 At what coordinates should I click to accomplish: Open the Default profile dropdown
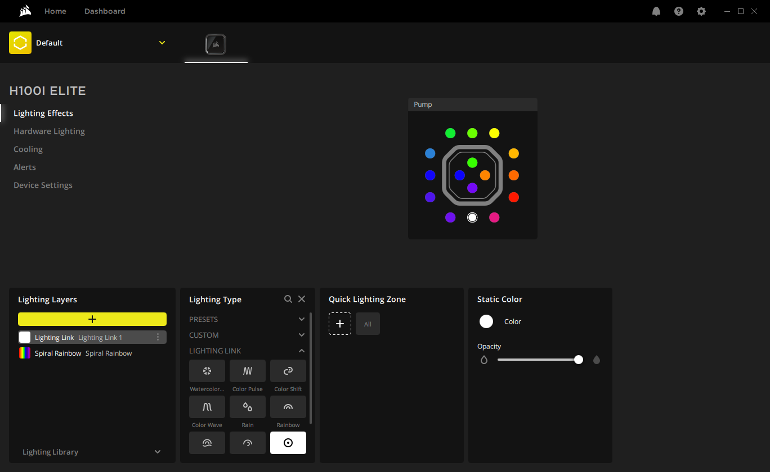point(162,43)
